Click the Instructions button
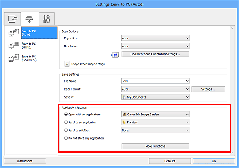This screenshot has height=168, width=239. tap(25, 161)
